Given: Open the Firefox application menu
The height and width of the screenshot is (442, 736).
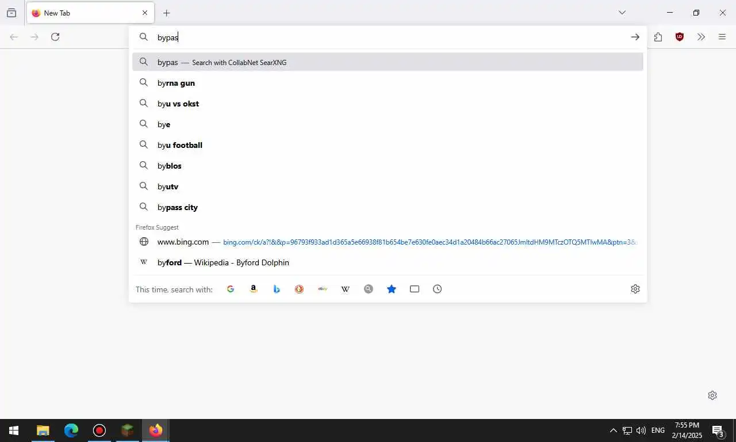Looking at the screenshot, I should [722, 37].
